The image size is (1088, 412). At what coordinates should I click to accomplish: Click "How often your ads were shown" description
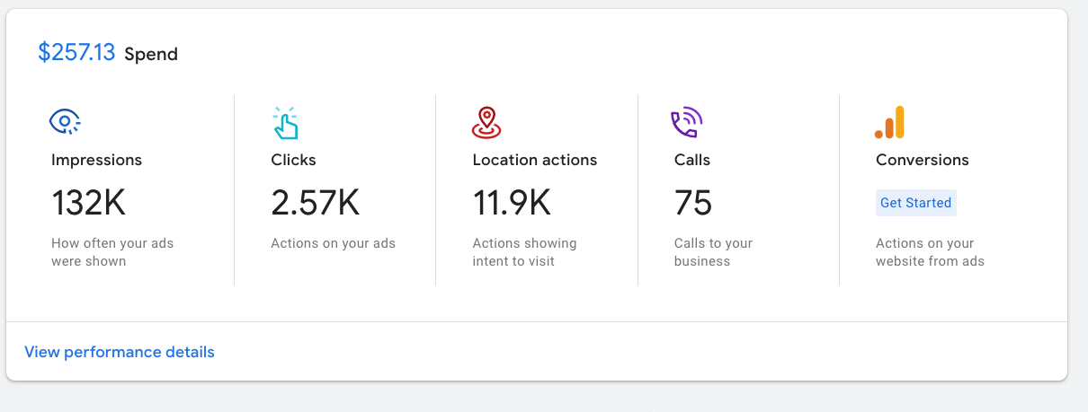[x=112, y=252]
